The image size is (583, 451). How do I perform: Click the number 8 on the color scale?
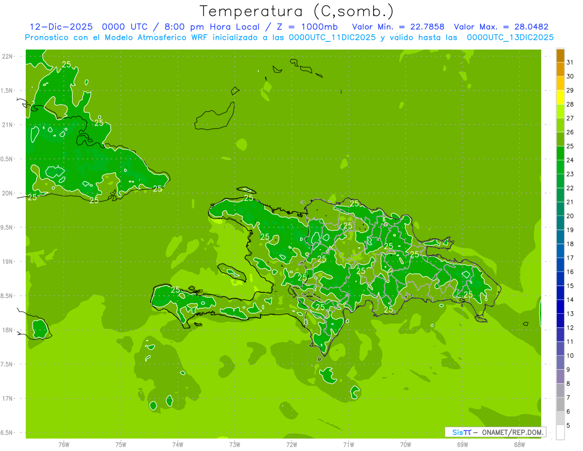tap(568, 383)
